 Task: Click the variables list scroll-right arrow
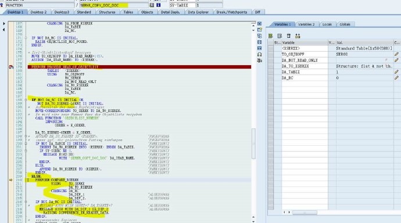tap(289, 213)
